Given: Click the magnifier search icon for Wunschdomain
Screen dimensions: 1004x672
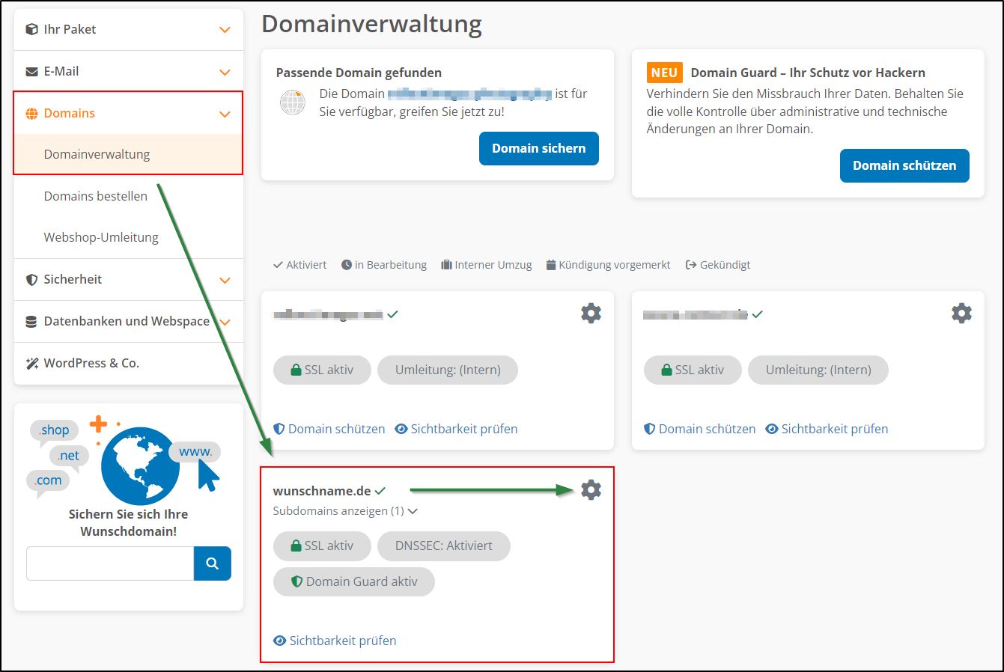Looking at the screenshot, I should pos(212,563).
